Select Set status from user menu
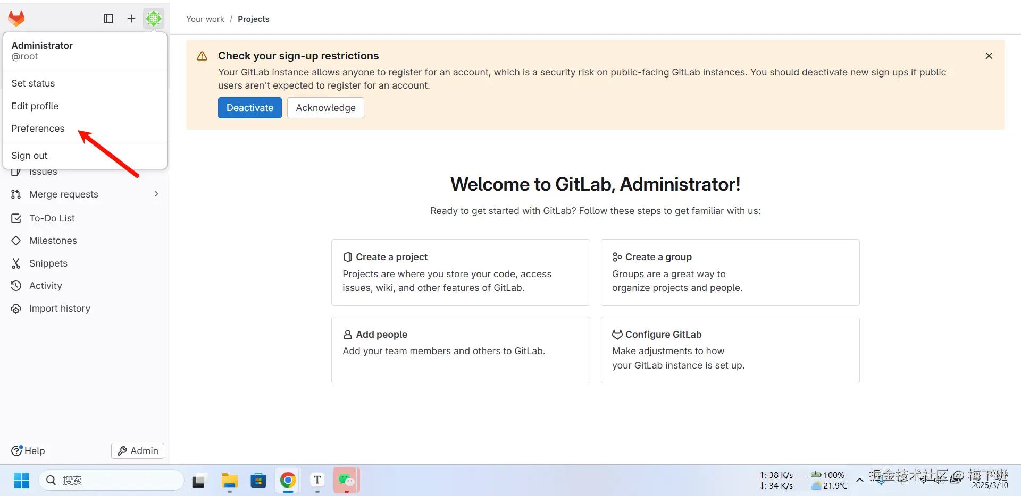Screen dimensions: 1021x496 coord(85,83)
